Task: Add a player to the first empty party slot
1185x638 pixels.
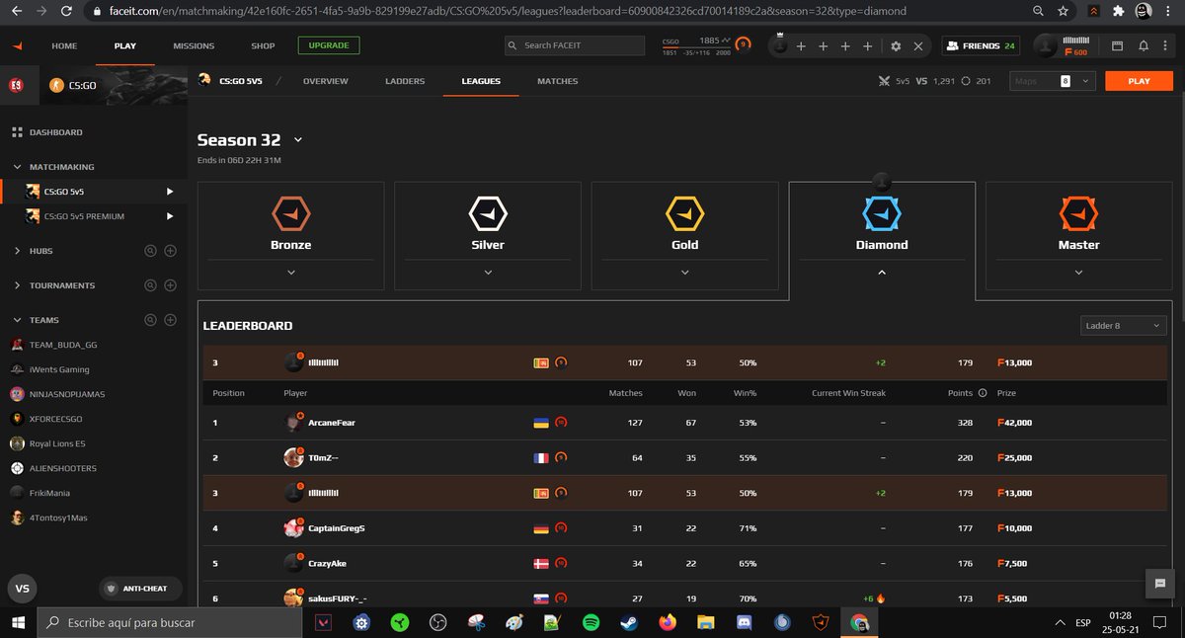Action: point(801,46)
